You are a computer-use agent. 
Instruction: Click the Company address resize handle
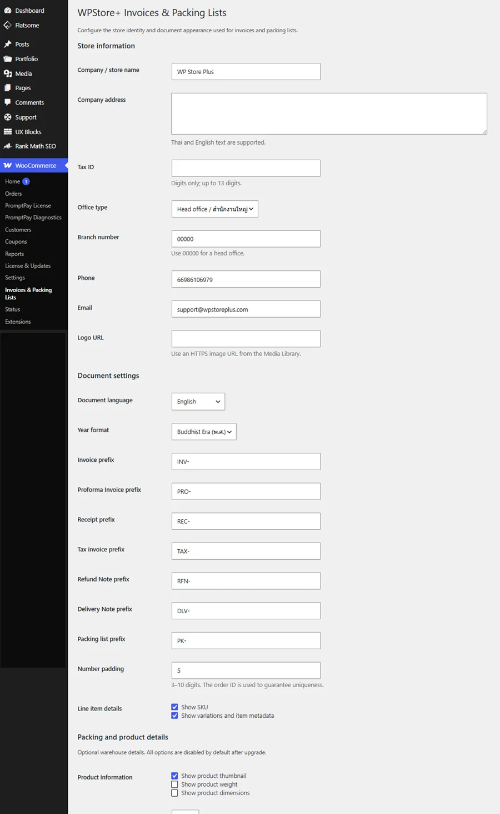pyautogui.click(x=484, y=131)
